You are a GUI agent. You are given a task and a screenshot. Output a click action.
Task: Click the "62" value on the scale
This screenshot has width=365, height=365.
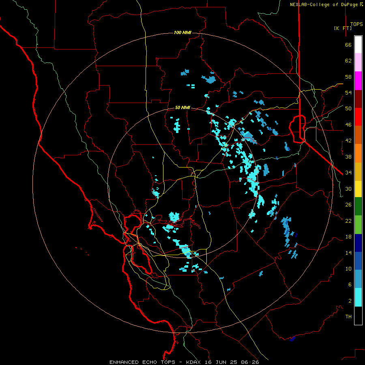tap(348, 61)
